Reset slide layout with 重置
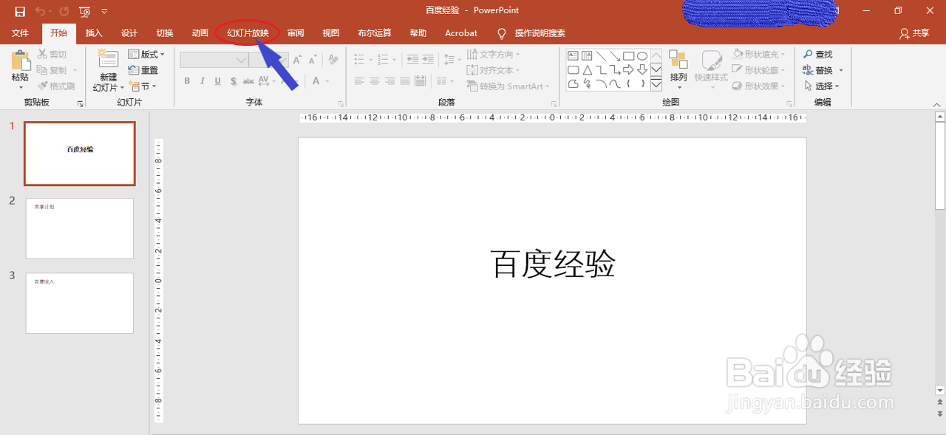This screenshot has height=435, width=946. [143, 70]
